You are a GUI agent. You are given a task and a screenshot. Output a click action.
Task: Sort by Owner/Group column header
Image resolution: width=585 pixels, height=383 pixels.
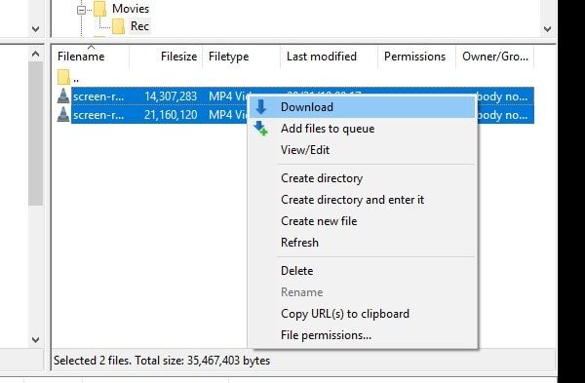click(495, 57)
